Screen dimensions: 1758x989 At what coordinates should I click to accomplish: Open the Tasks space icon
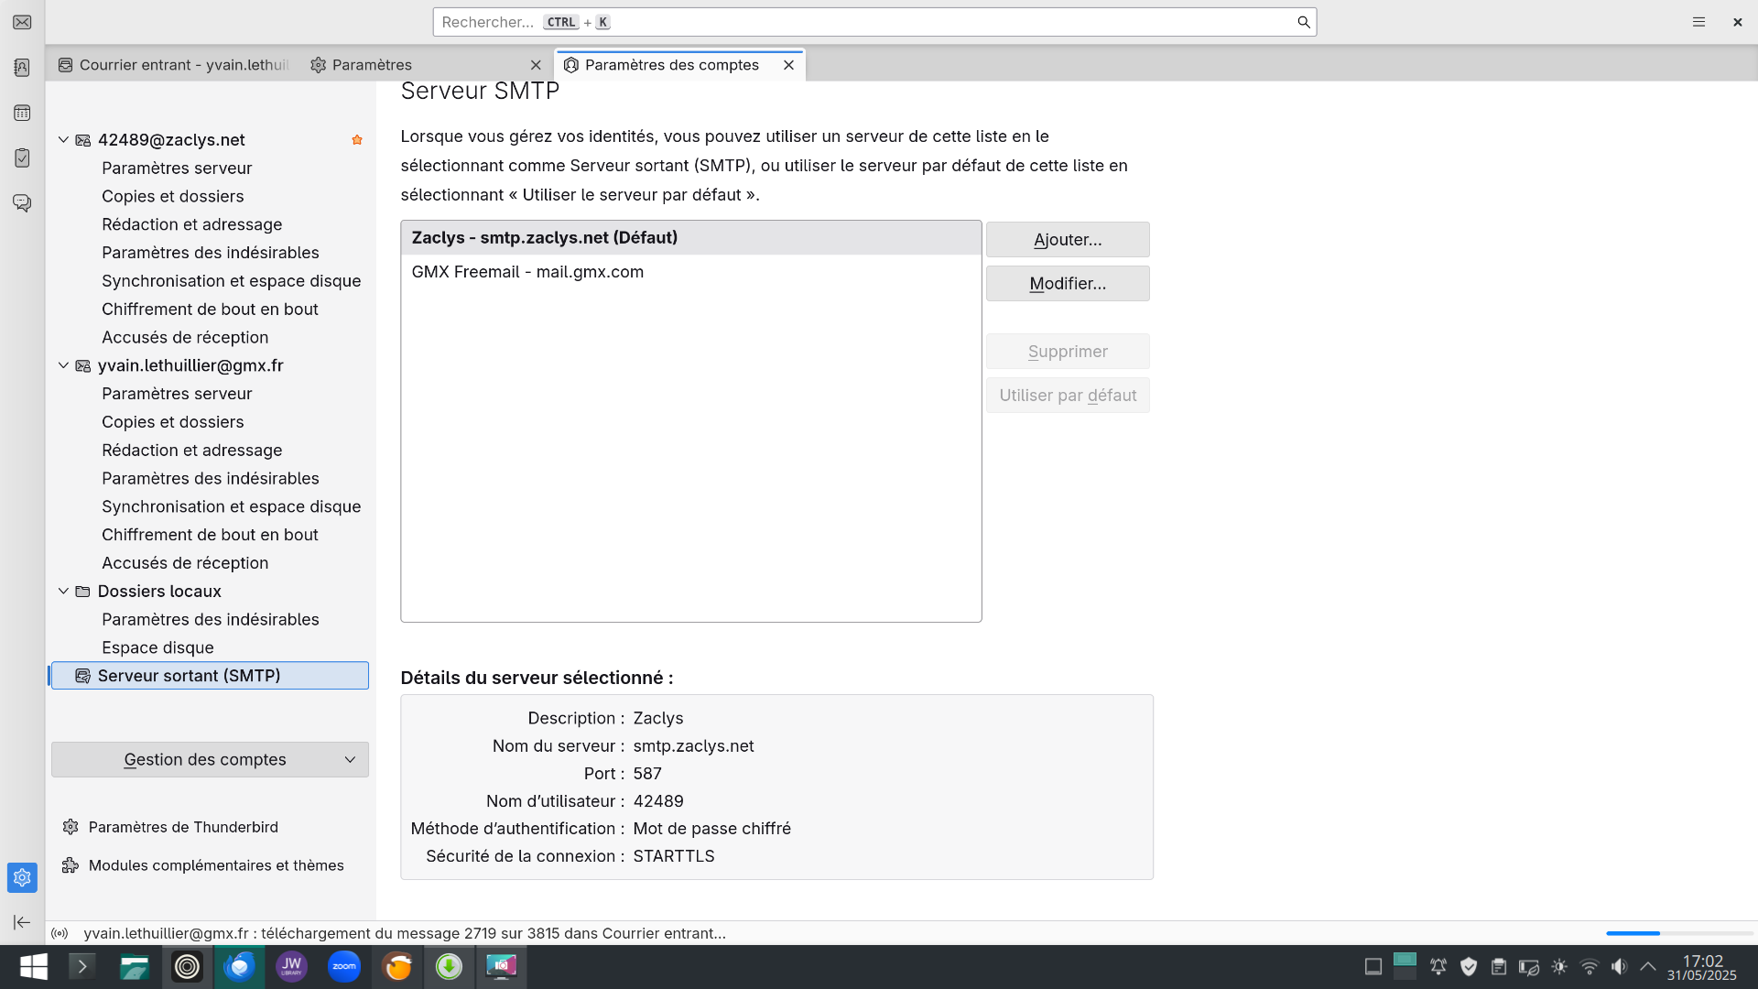(22, 158)
